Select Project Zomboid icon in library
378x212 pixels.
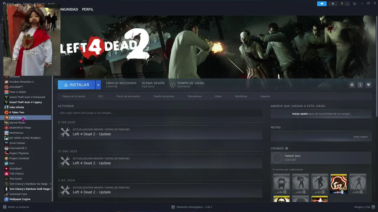pyautogui.click(x=6, y=158)
